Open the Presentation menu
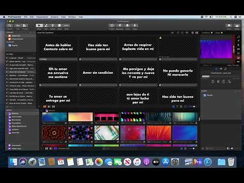The image size is (244, 183). point(42,17)
